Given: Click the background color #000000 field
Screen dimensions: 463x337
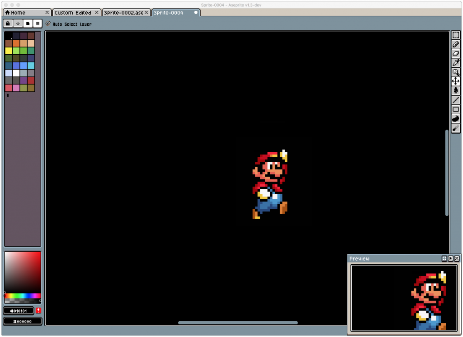Looking at the screenshot, I should pos(23,321).
